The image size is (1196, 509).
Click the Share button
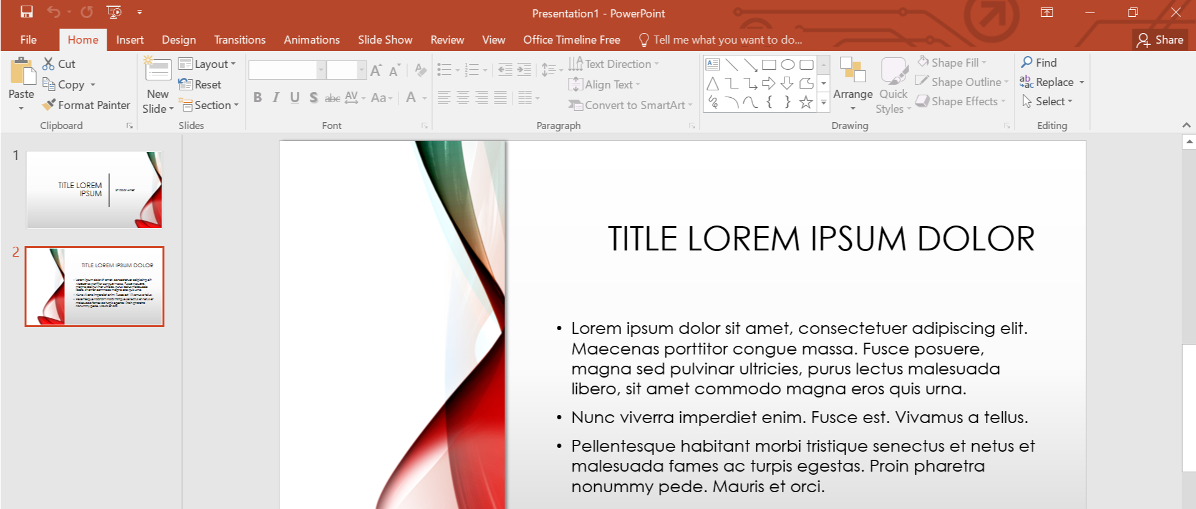coord(1159,40)
